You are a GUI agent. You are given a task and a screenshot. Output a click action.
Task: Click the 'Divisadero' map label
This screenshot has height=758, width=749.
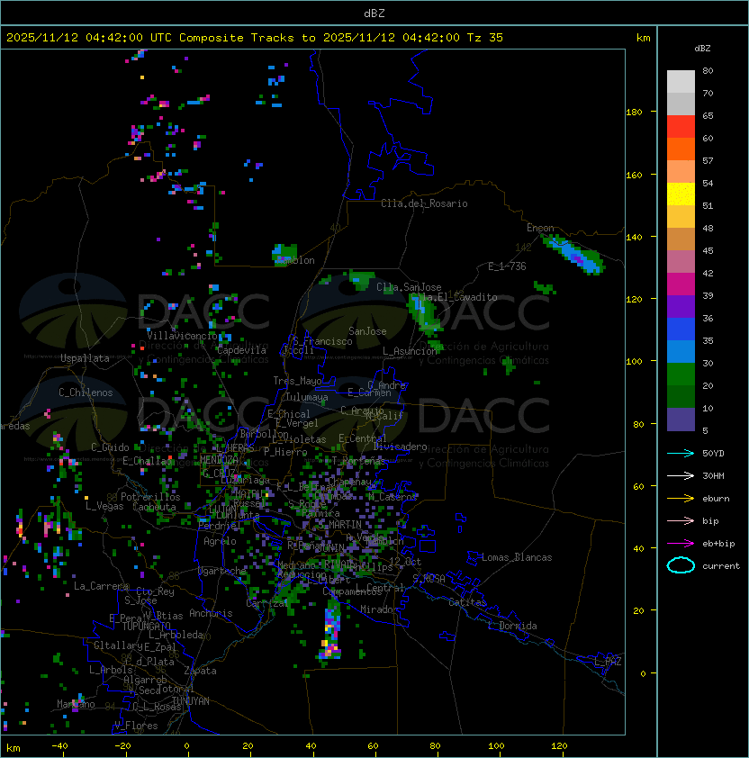pos(401,447)
